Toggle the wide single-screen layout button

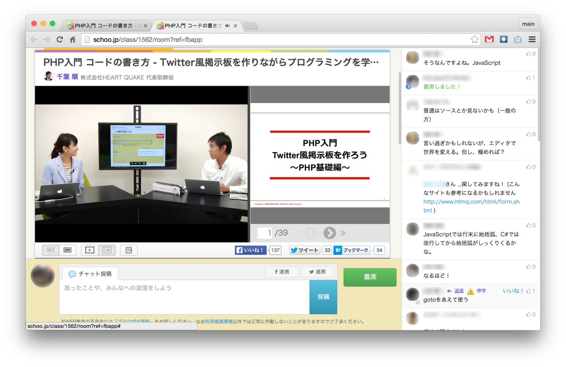(67, 250)
